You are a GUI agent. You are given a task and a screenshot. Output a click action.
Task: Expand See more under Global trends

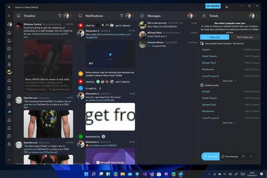(229, 123)
